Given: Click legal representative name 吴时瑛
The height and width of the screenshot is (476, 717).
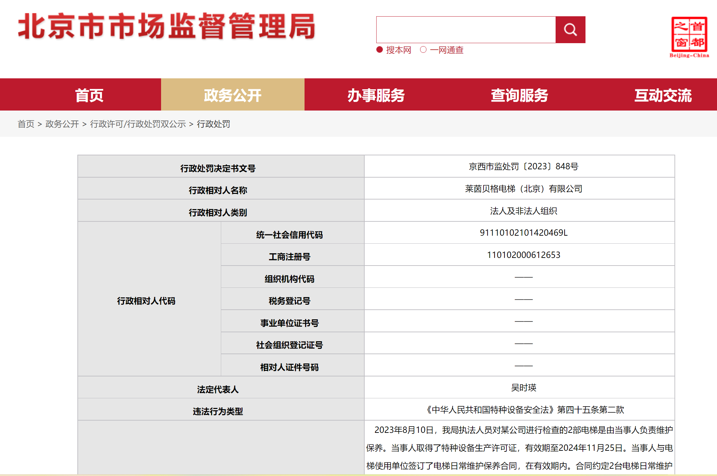Looking at the screenshot, I should pyautogui.click(x=523, y=387).
